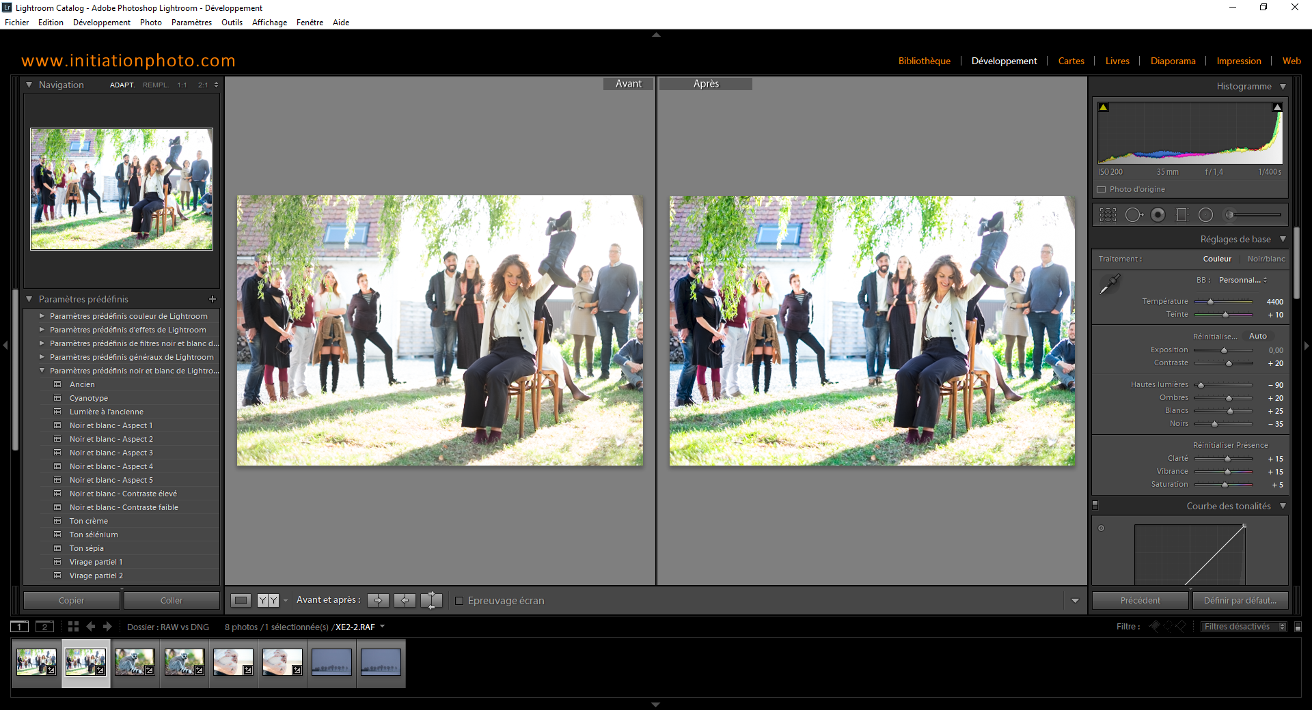Viewport: 1312px width, 710px height.
Task: Click the Précédent button
Action: [1140, 601]
